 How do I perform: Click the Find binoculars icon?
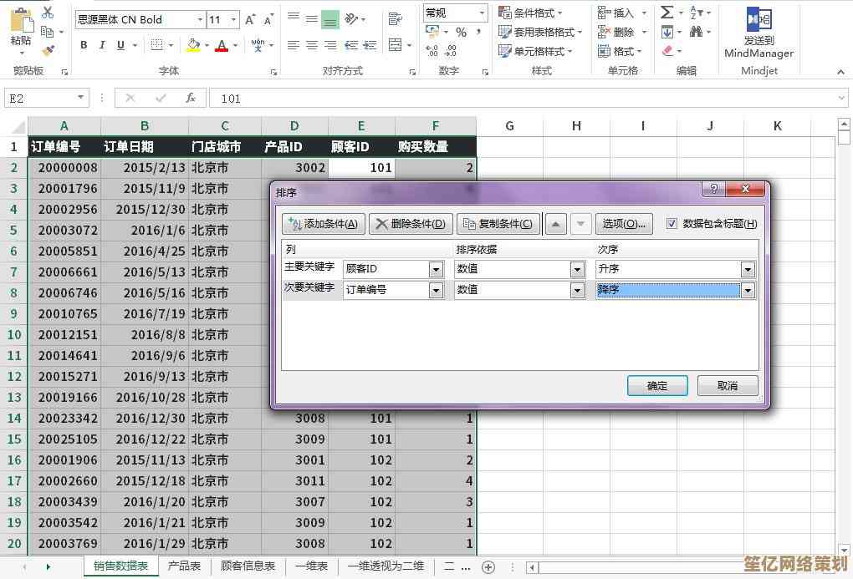[x=697, y=32]
